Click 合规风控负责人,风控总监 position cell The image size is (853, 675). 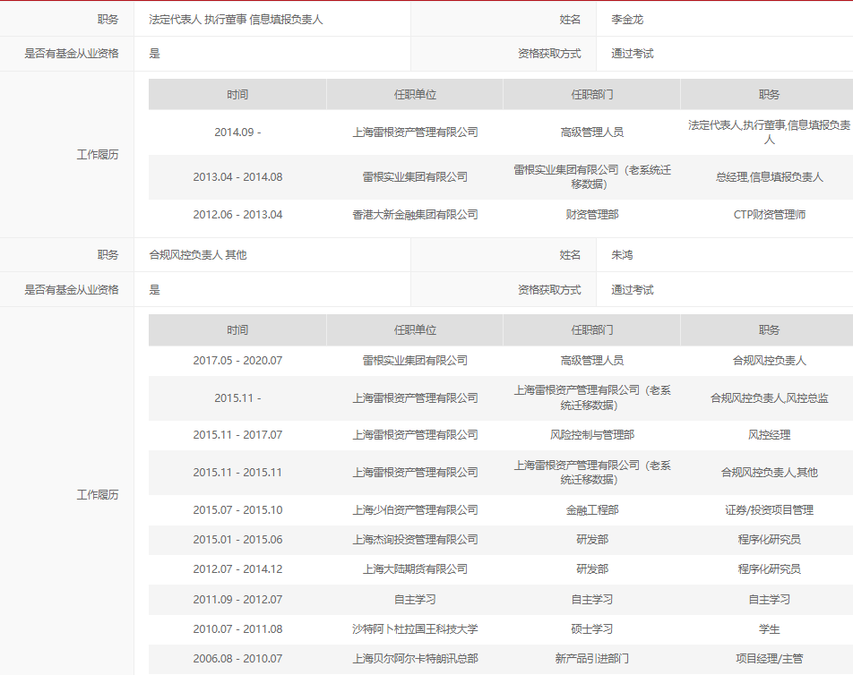point(769,397)
